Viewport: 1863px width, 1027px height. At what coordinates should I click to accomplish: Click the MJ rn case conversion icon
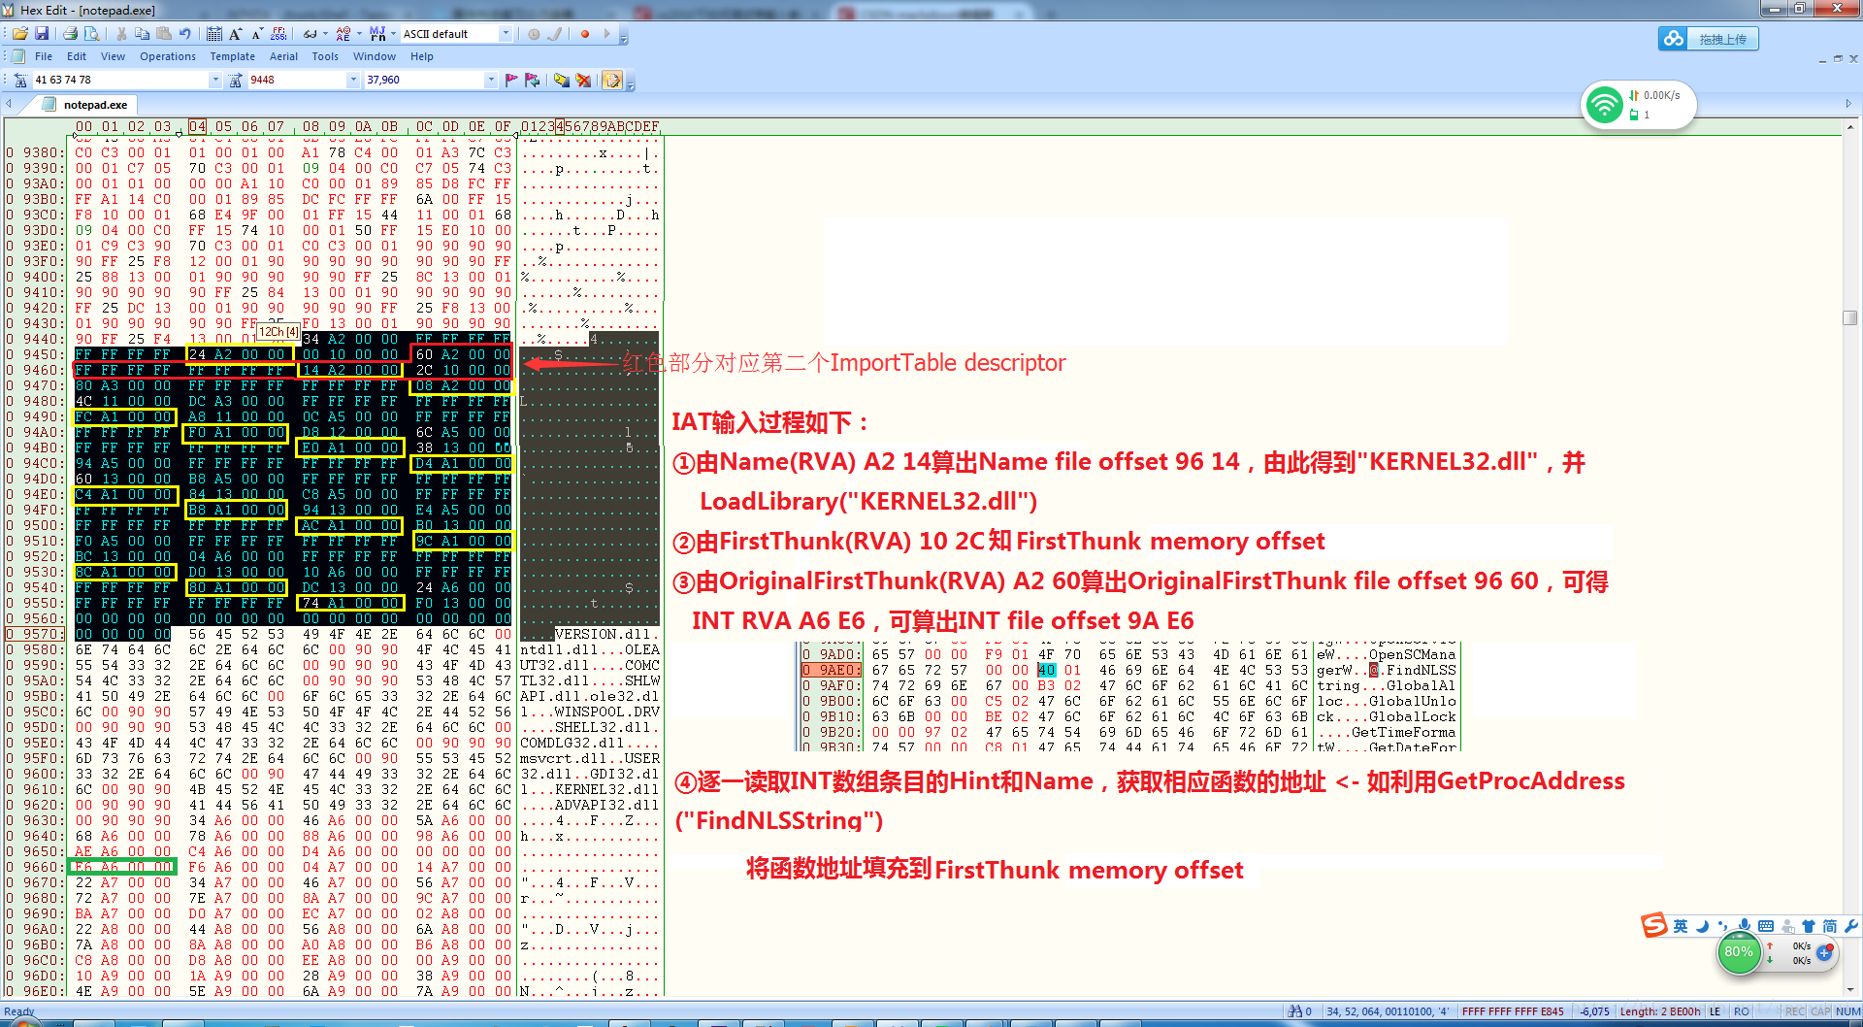[377, 34]
